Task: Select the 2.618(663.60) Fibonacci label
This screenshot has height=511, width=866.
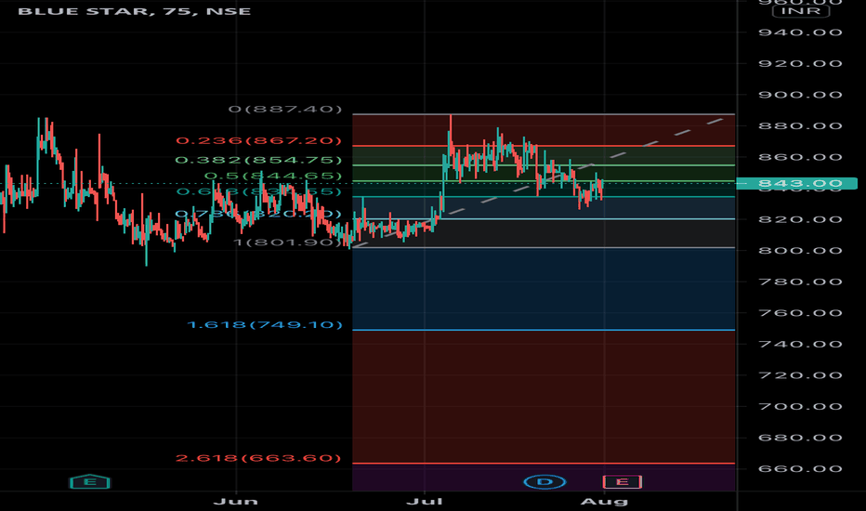Action: [259, 458]
